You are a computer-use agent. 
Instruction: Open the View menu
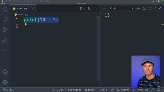[x=24, y=1]
